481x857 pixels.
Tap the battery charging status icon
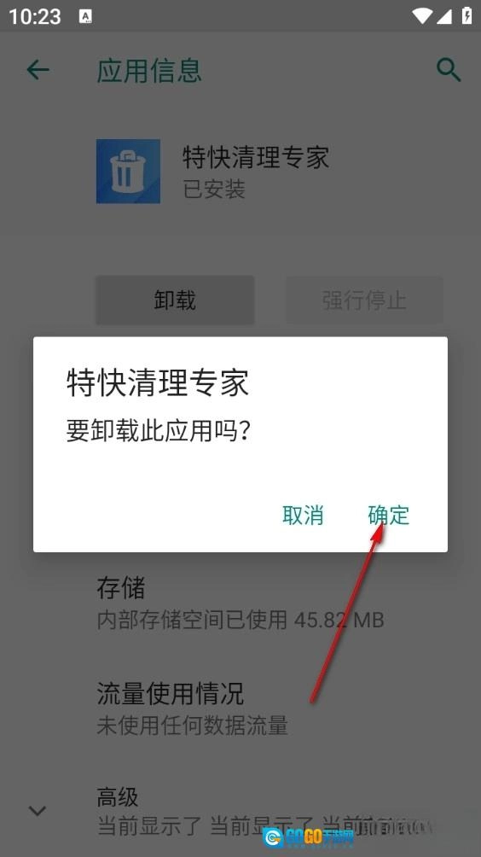(467, 15)
